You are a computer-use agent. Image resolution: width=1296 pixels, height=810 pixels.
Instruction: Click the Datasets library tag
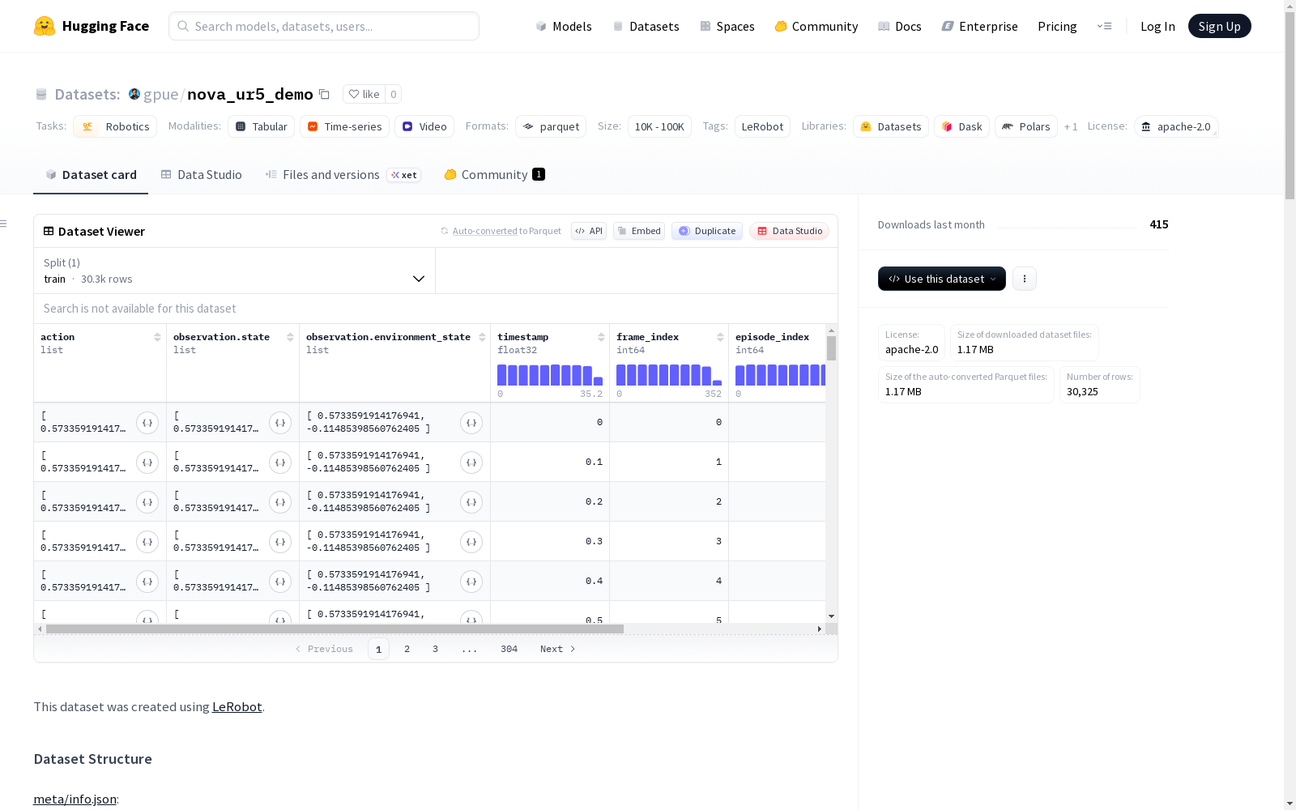(x=891, y=126)
